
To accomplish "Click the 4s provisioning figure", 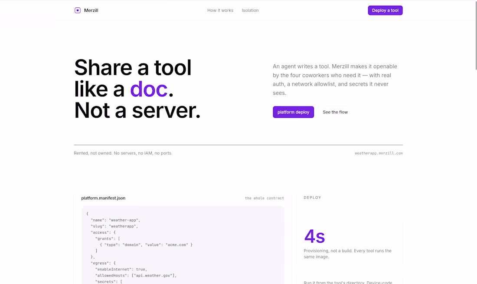I will click(314, 237).
